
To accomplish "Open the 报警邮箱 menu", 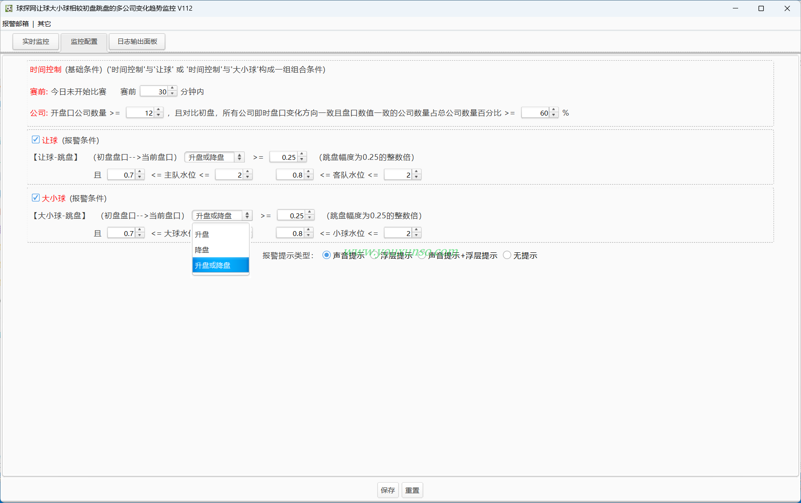I will coord(15,23).
